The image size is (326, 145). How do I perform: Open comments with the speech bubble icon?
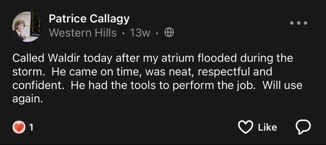click(x=303, y=127)
